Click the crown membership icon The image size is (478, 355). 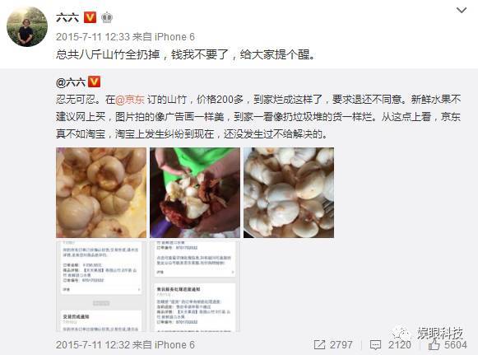107,17
